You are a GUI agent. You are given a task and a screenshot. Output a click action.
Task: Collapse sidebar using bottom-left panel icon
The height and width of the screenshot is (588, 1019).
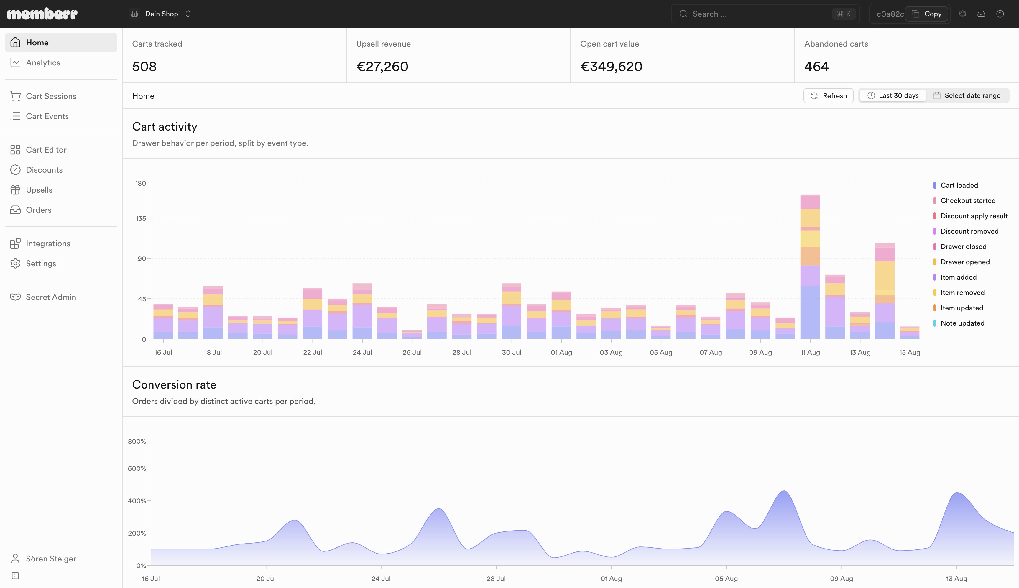[x=15, y=576]
